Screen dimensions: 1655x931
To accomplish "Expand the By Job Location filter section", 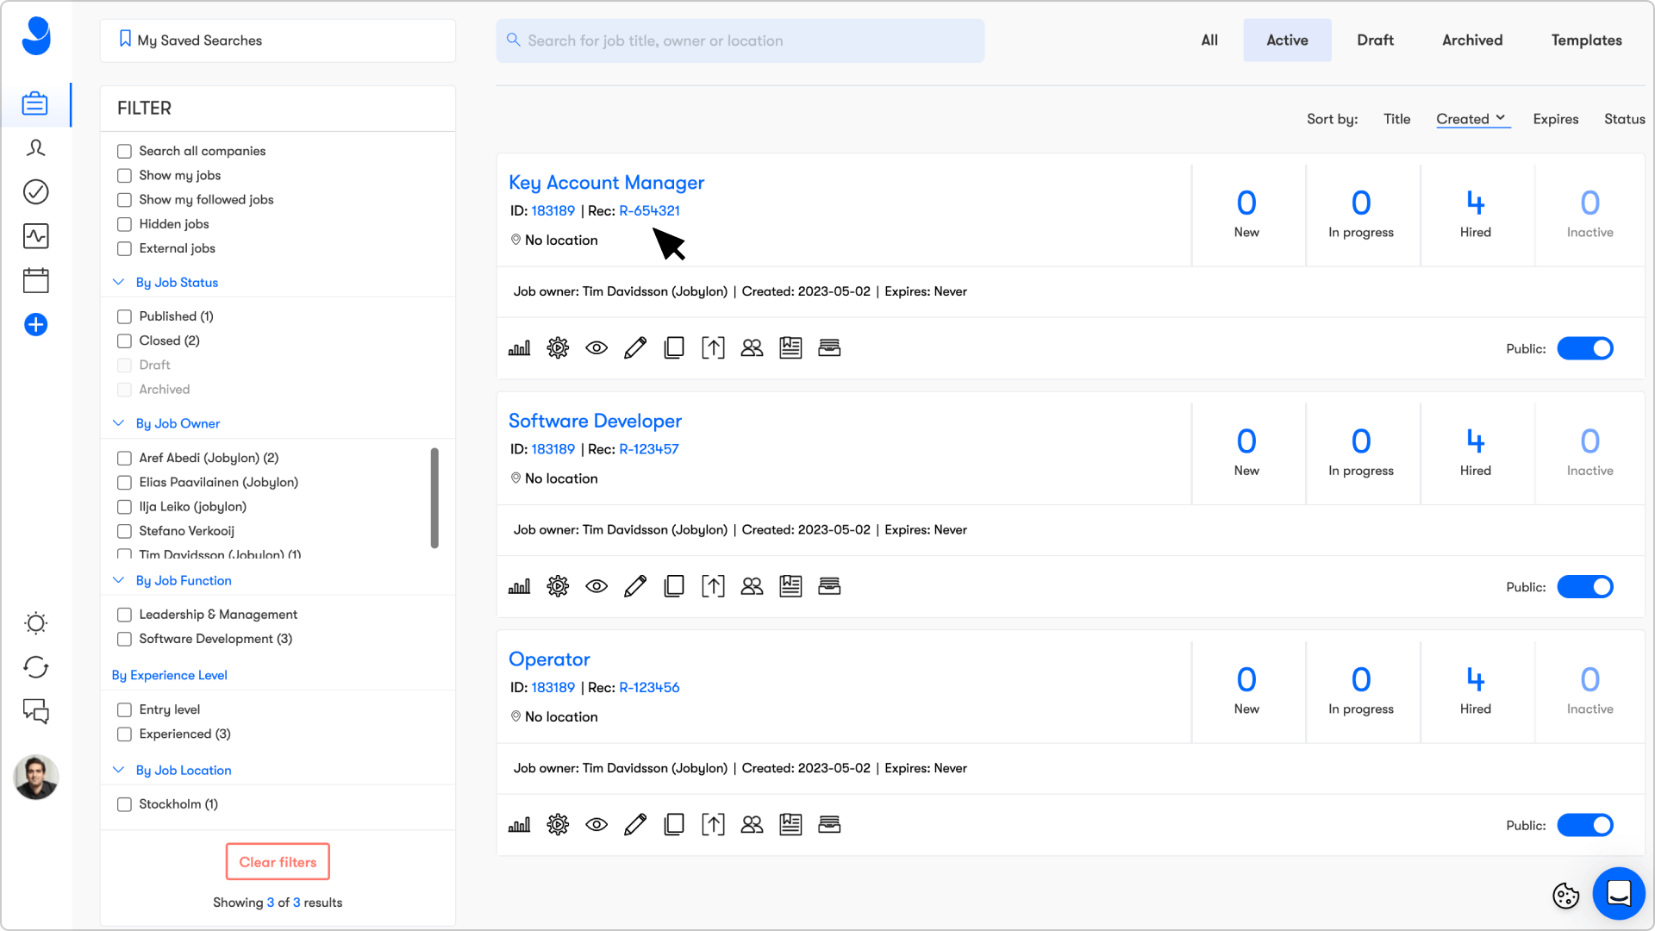I will tap(183, 770).
